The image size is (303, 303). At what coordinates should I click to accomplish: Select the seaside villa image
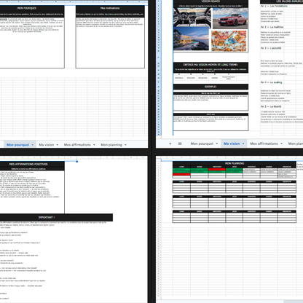(191, 39)
